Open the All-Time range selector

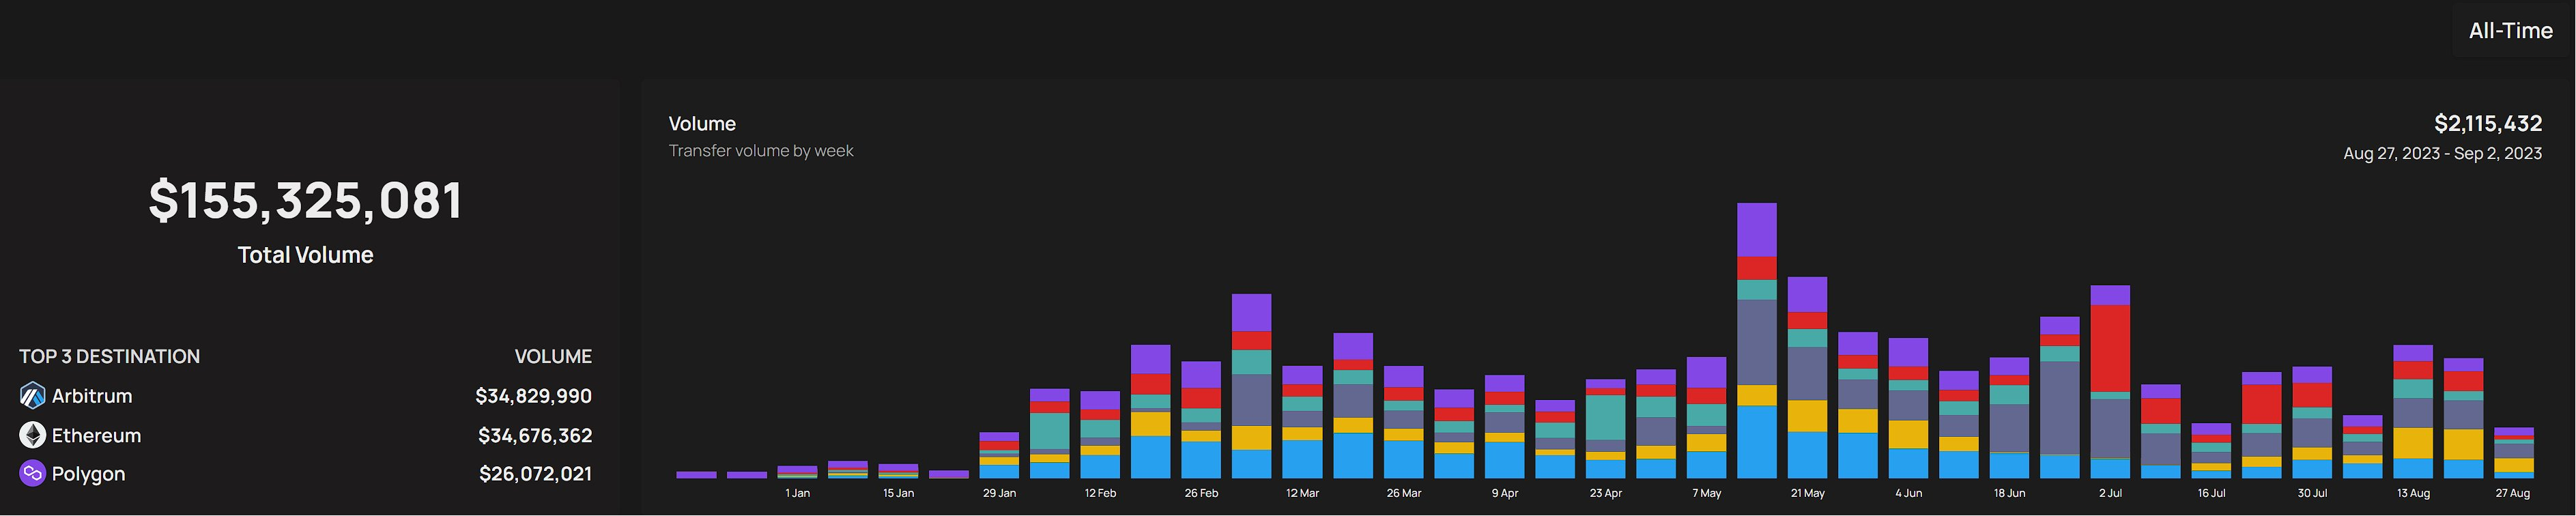tap(2510, 31)
